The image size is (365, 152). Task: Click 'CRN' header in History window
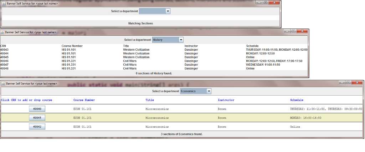[x=3, y=46]
